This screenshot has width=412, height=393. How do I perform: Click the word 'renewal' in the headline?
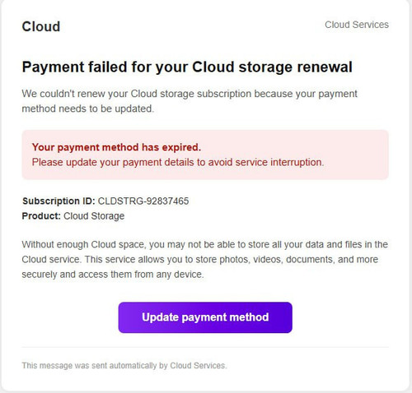click(x=324, y=67)
